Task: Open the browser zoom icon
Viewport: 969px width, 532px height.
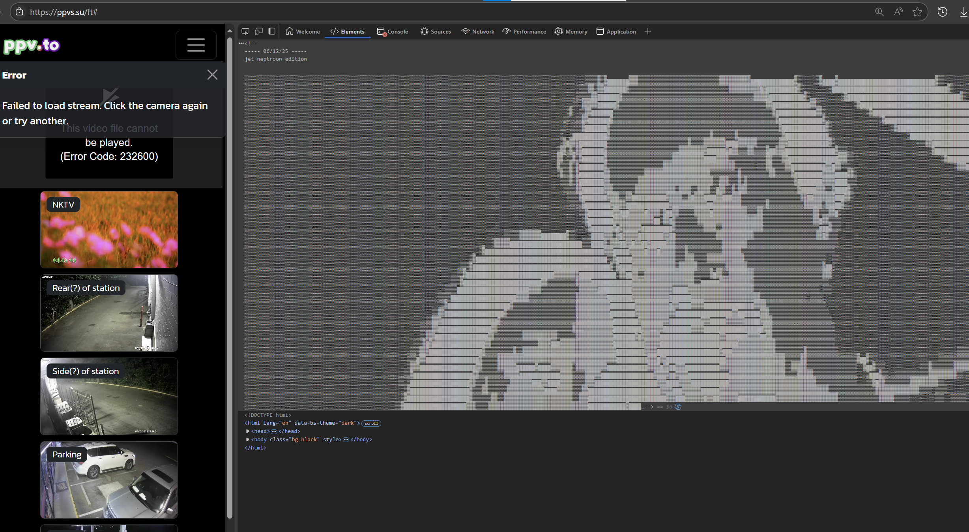Action: pyautogui.click(x=879, y=12)
